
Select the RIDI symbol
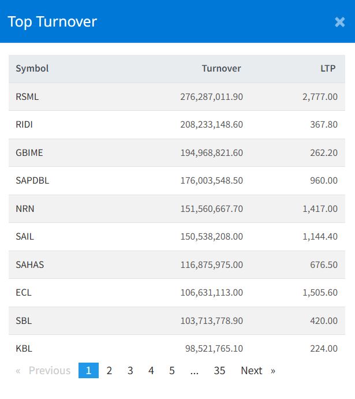point(24,124)
